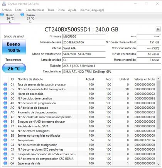
Task: Click the status icon for attribute C7
Action: tap(5, 159)
